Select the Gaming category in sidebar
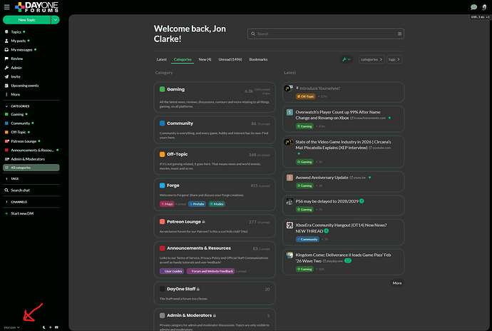The image size is (492, 331). 17,114
